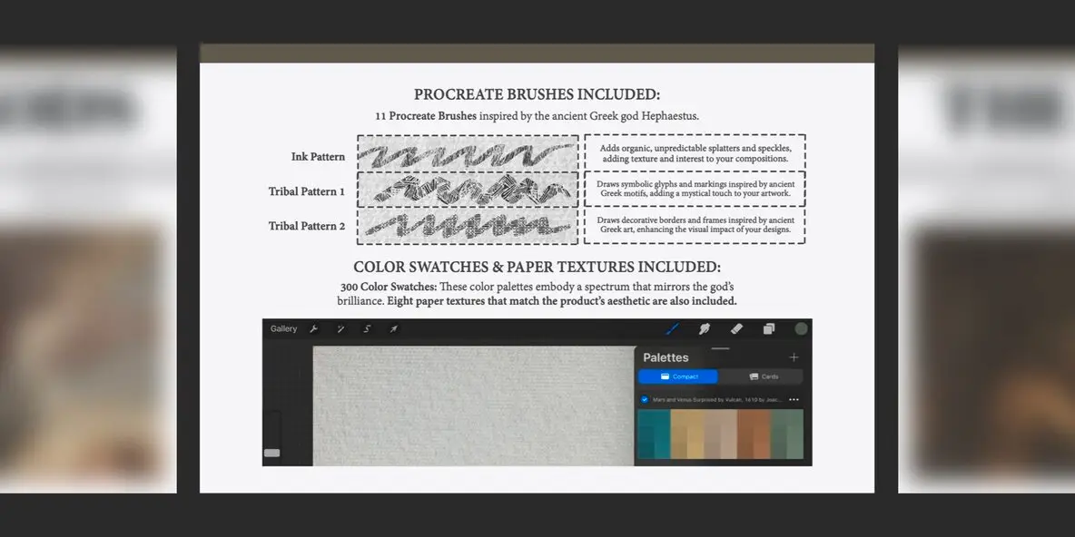Toggle the checkmark on the Vulcan palette

point(645,399)
